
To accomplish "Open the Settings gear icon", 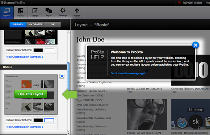I will click(x=63, y=12).
